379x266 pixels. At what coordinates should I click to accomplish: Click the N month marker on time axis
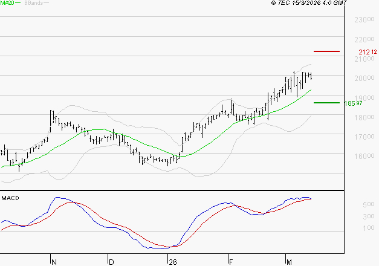tap(54, 262)
